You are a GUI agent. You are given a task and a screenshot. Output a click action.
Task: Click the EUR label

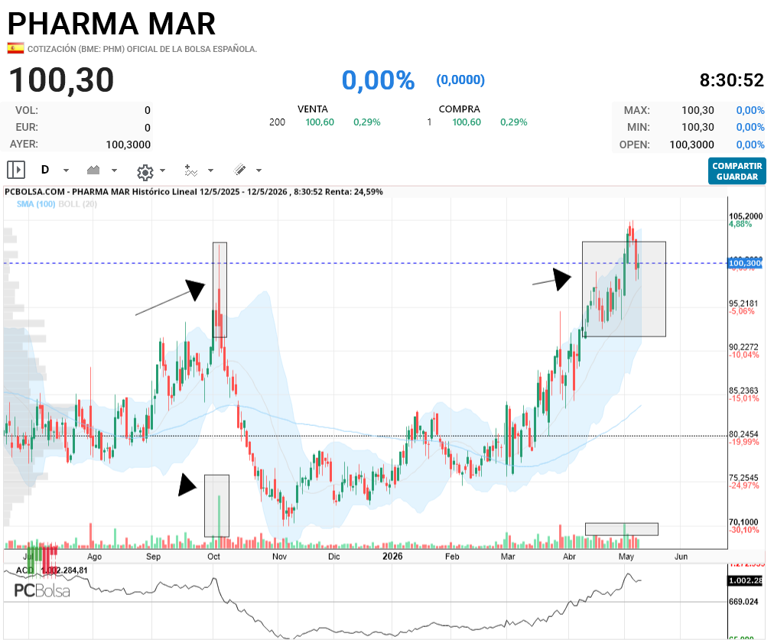27,127
